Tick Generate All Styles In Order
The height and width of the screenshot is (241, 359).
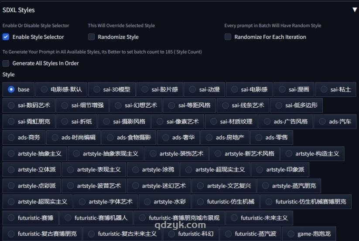(6, 63)
